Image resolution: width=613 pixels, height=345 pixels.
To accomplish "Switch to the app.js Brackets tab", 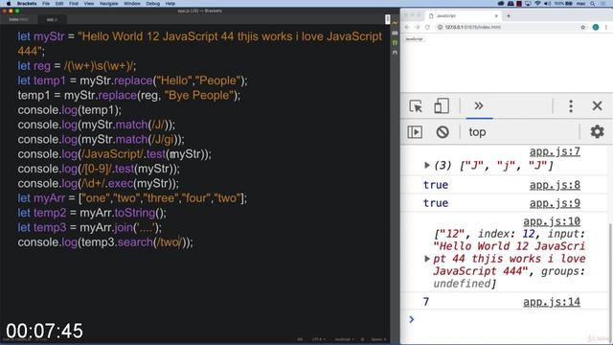I will tap(52, 19).
